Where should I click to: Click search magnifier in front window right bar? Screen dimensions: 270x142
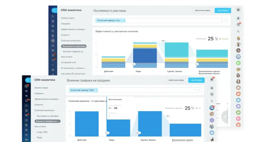pos(212,101)
